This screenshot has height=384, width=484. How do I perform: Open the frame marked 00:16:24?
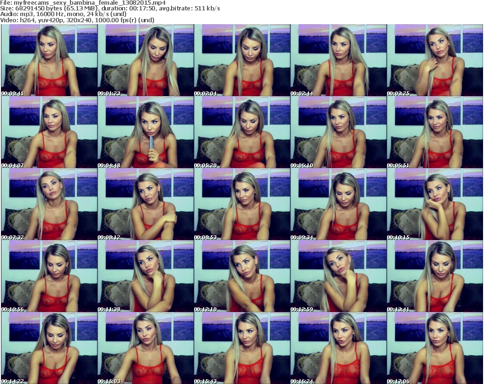(338, 348)
